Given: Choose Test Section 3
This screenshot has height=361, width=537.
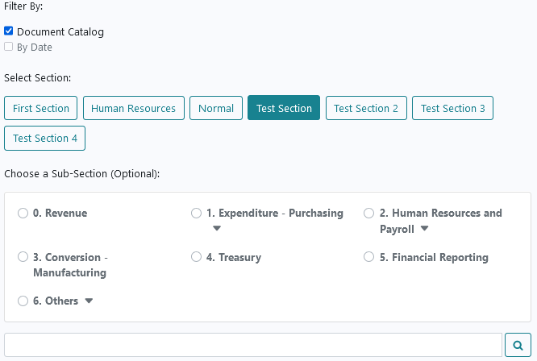Looking at the screenshot, I should point(453,108).
